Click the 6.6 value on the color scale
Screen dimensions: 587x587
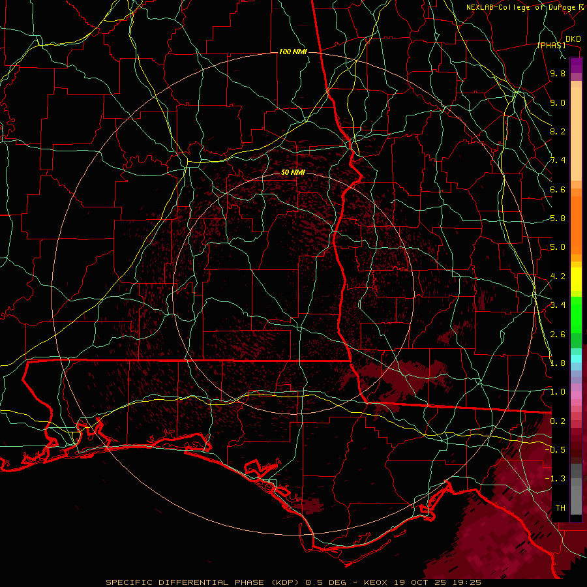[x=558, y=189]
